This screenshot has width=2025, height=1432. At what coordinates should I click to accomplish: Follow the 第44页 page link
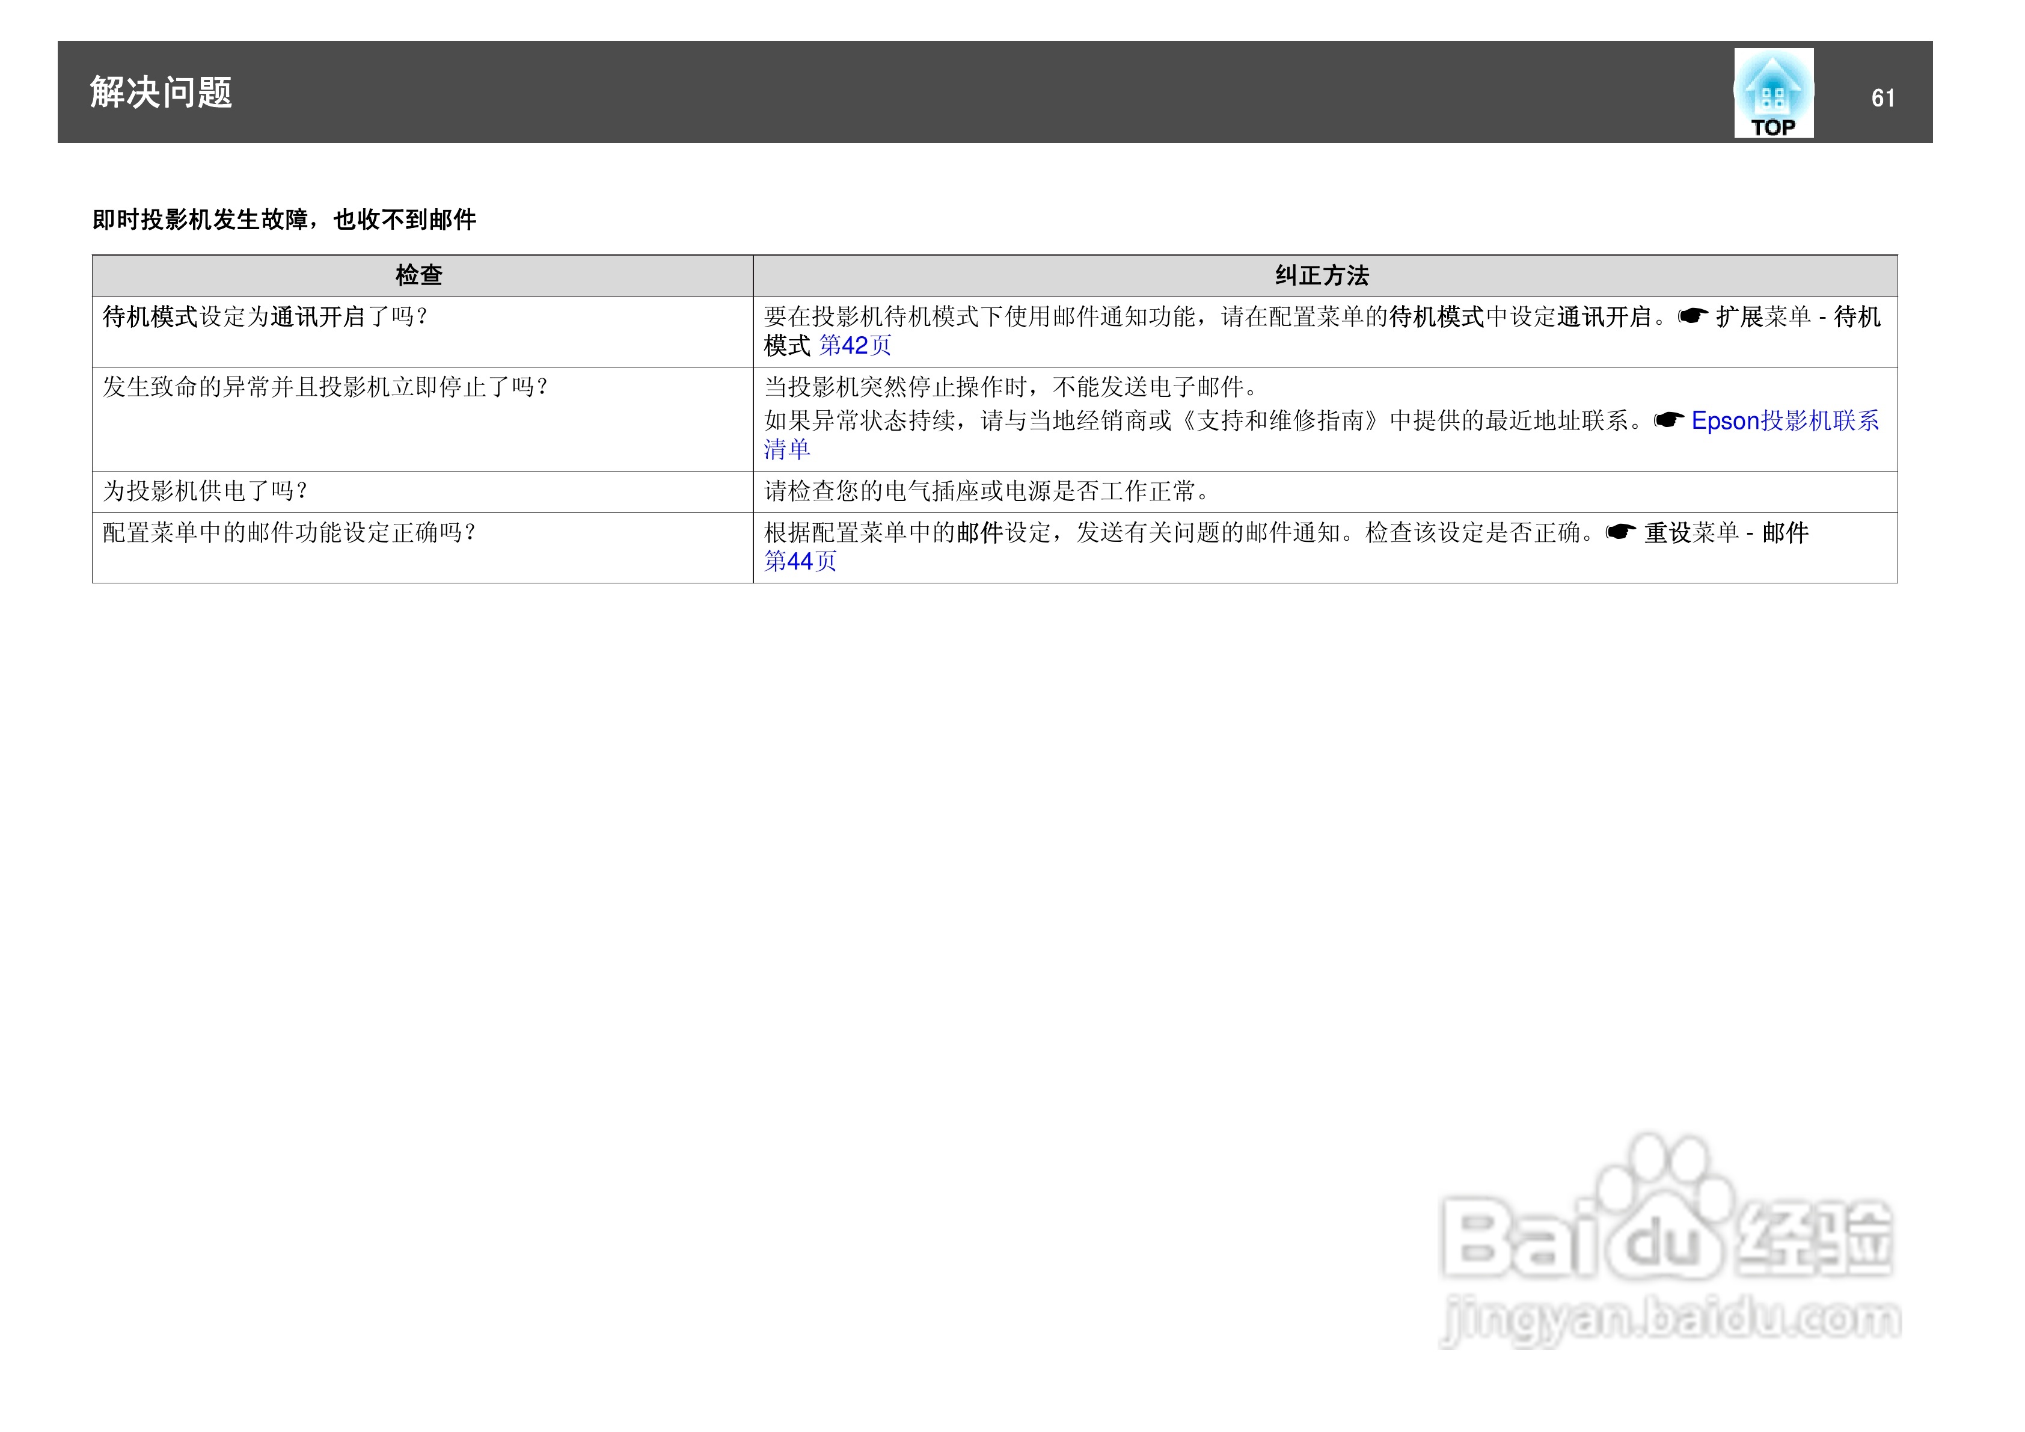click(x=799, y=561)
